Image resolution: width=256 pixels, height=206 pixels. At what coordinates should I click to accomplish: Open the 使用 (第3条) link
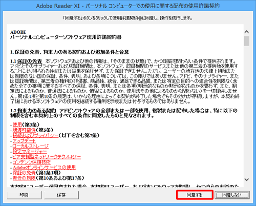(17, 125)
